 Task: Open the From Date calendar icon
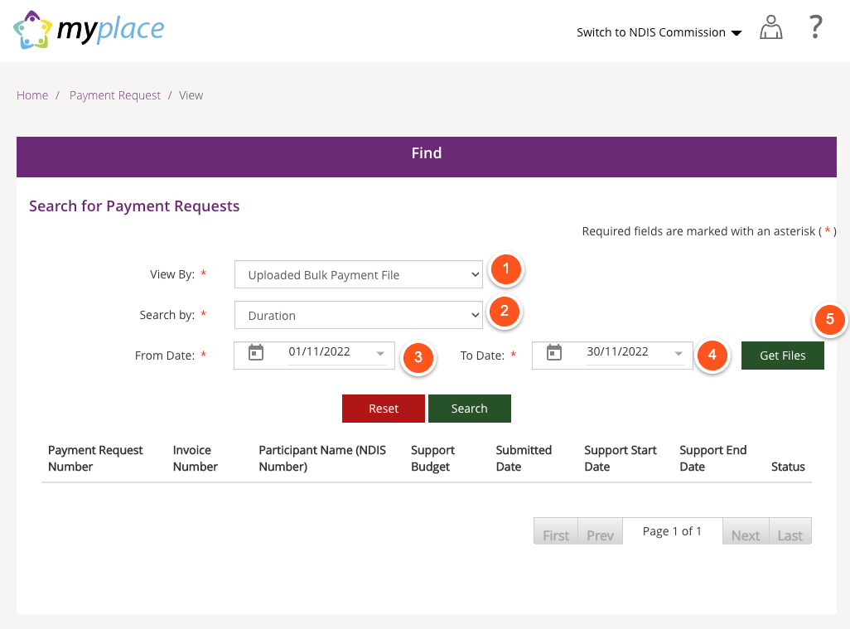(x=256, y=353)
